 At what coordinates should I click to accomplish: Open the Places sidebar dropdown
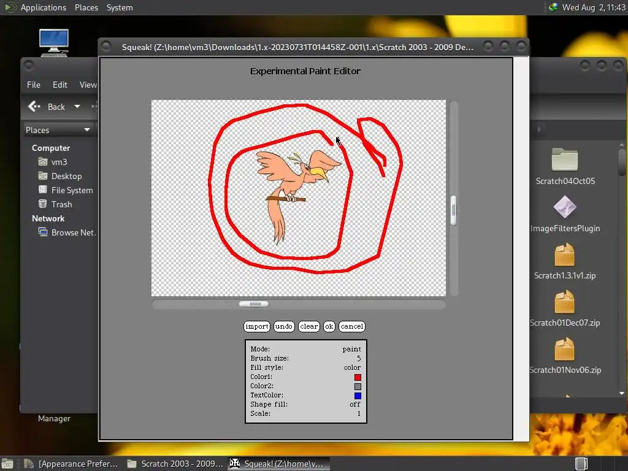click(x=58, y=130)
